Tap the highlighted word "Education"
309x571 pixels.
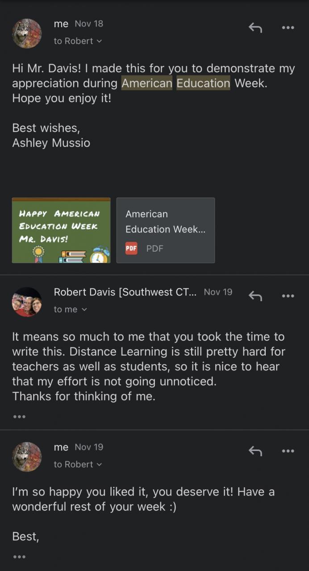[203, 83]
